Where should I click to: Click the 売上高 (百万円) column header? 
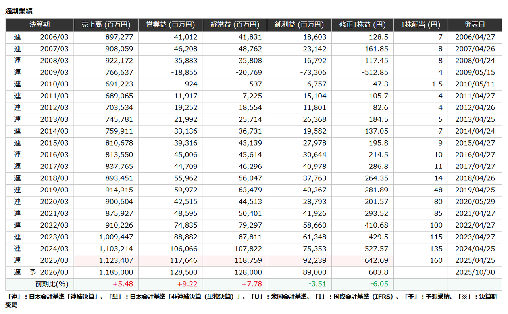pyautogui.click(x=106, y=25)
